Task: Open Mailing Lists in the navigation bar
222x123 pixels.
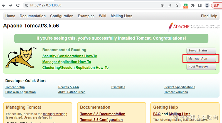Action: coord(122,16)
